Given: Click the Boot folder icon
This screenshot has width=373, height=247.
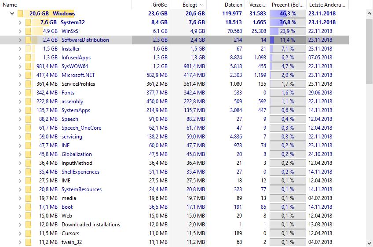Looking at the screenshot, I should tap(28, 207).
